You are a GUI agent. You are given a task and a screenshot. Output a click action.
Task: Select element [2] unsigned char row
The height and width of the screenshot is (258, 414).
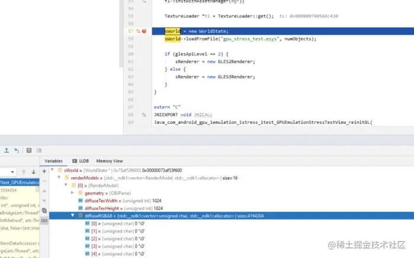[x=232, y=239]
